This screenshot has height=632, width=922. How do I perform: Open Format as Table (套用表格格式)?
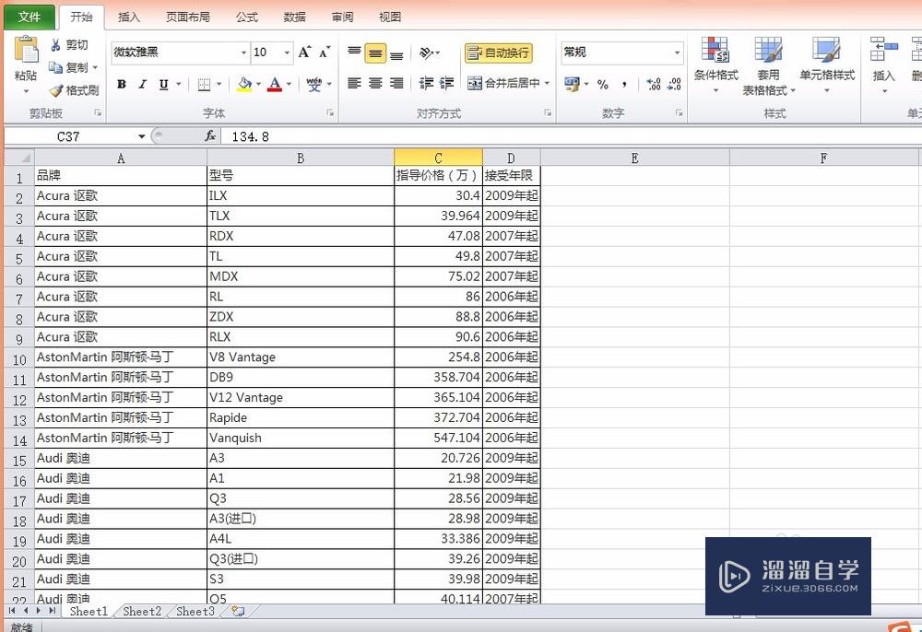click(x=769, y=65)
